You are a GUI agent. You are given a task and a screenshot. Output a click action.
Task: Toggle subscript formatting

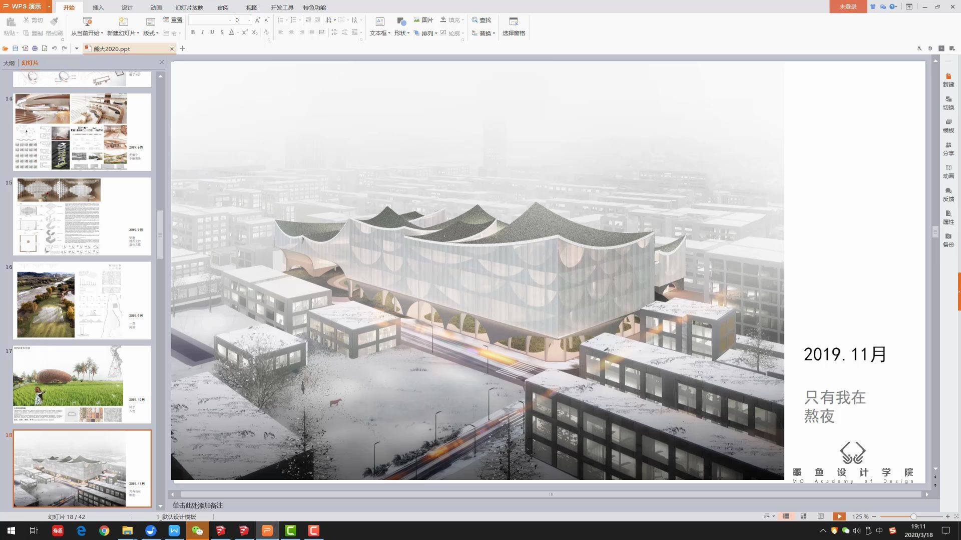click(254, 32)
